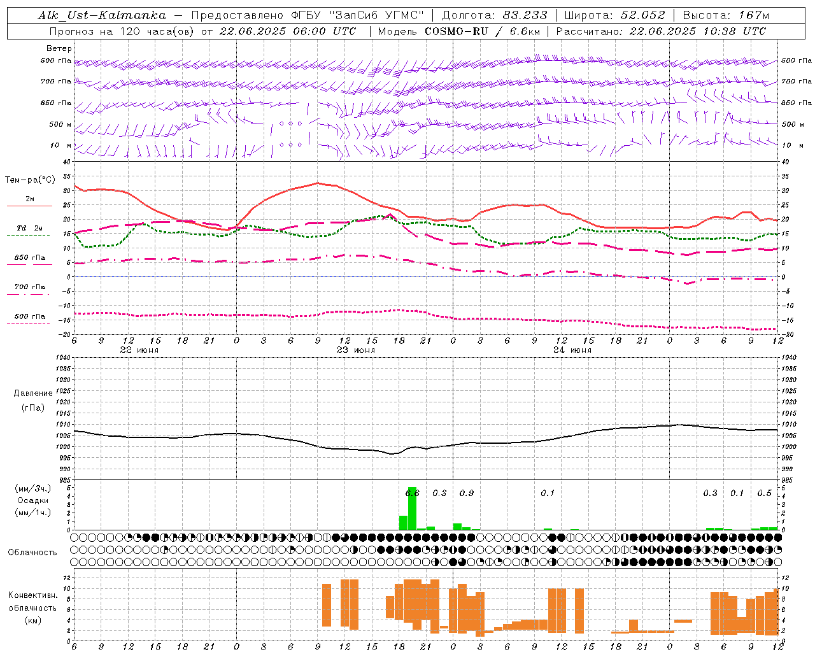Click the tallest green precipitation bar

(412, 508)
